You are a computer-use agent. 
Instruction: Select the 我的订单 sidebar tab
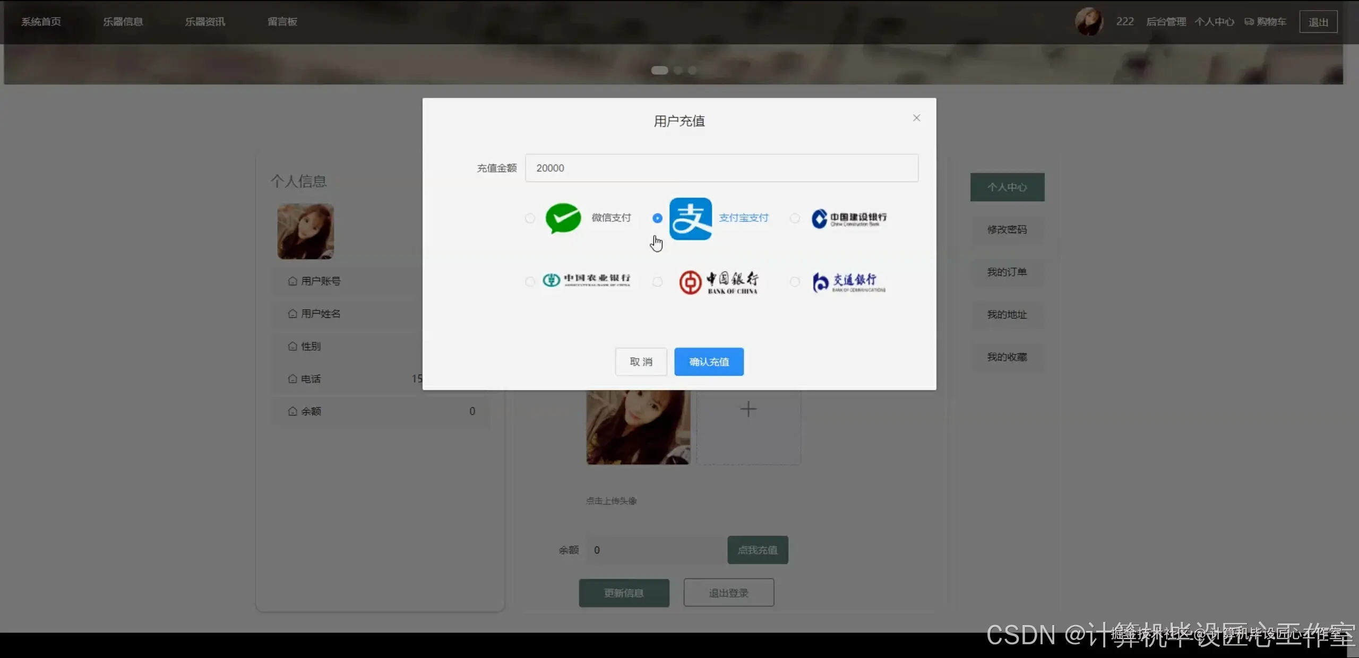[x=1007, y=272]
